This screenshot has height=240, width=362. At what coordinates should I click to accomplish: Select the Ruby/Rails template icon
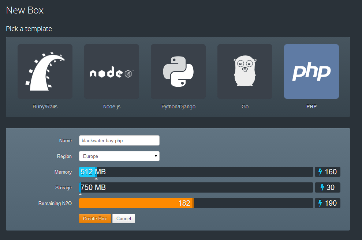tap(45, 71)
